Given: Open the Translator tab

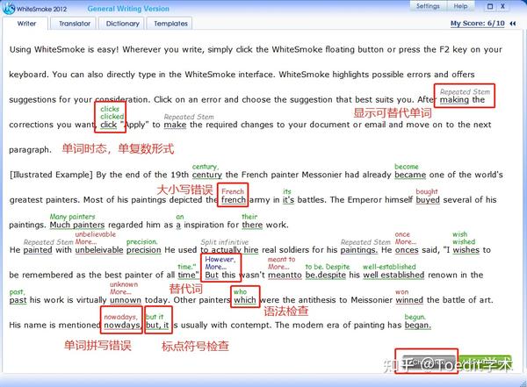Looking at the screenshot, I should click(x=75, y=24).
